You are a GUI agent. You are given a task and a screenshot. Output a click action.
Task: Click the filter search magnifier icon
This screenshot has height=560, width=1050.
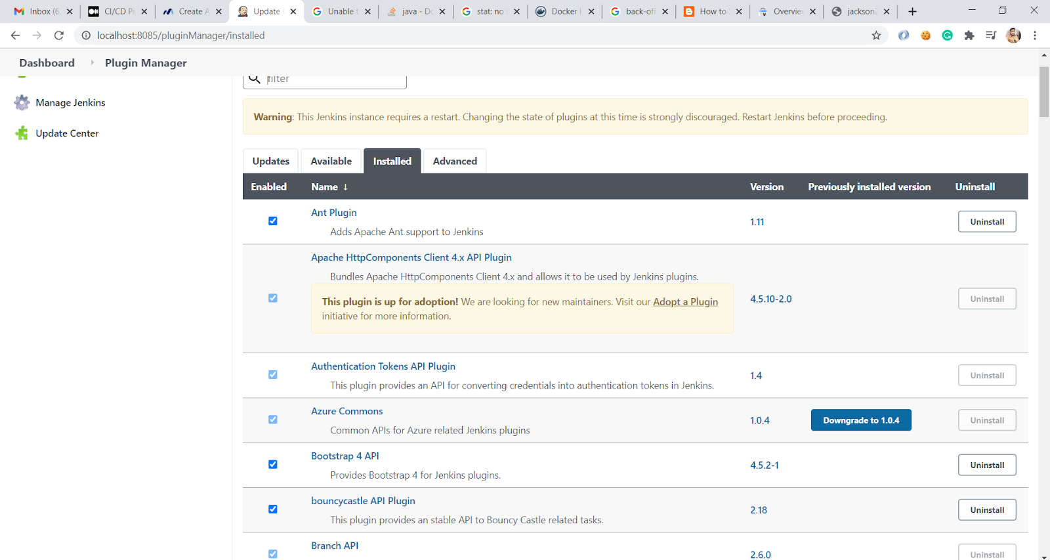[255, 79]
